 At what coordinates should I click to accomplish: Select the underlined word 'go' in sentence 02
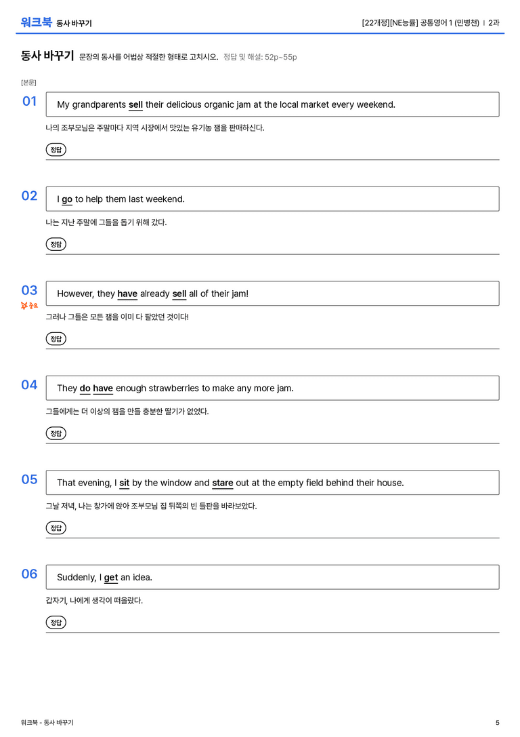pyautogui.click(x=67, y=199)
